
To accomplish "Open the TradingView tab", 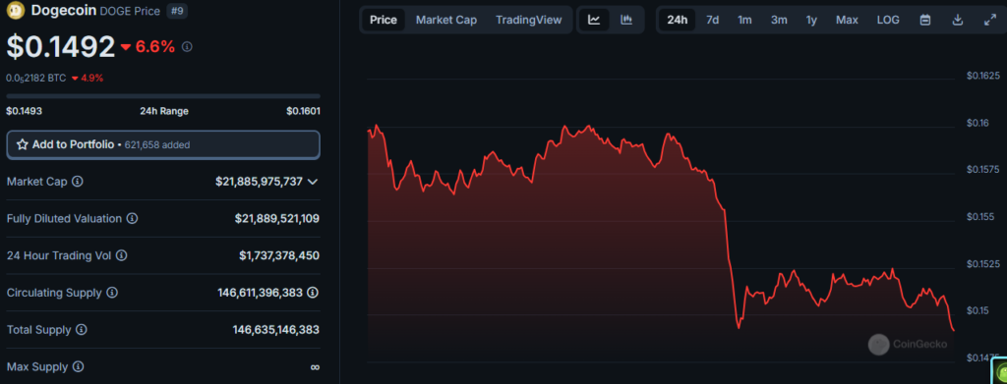I will tap(528, 20).
